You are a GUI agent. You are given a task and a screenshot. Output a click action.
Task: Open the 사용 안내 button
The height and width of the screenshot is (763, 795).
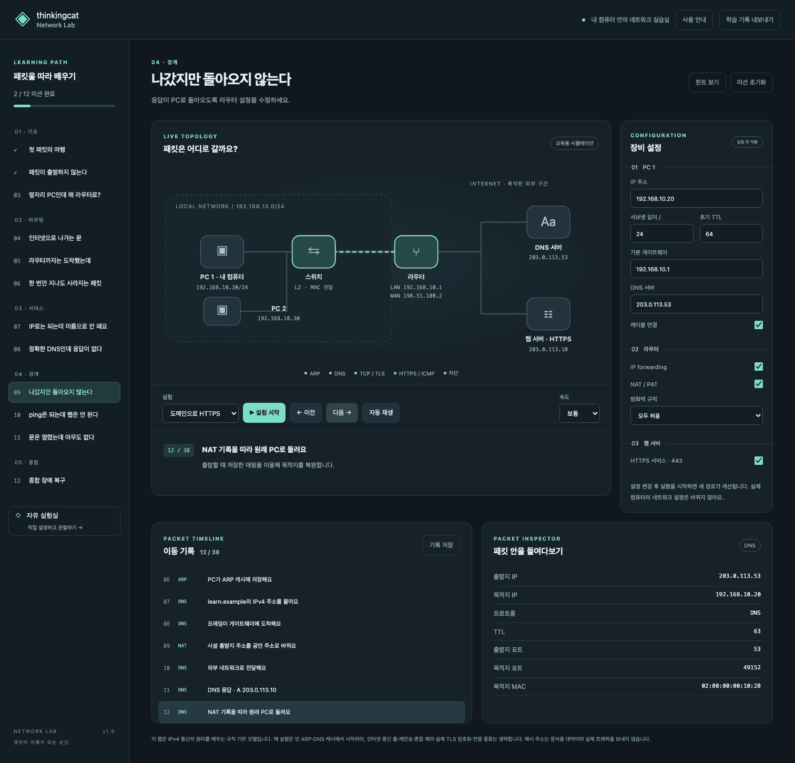(x=694, y=20)
